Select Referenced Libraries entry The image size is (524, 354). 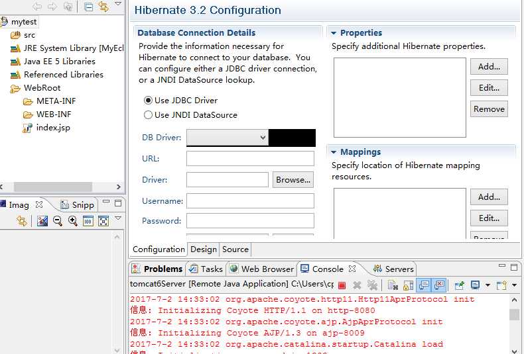point(64,75)
